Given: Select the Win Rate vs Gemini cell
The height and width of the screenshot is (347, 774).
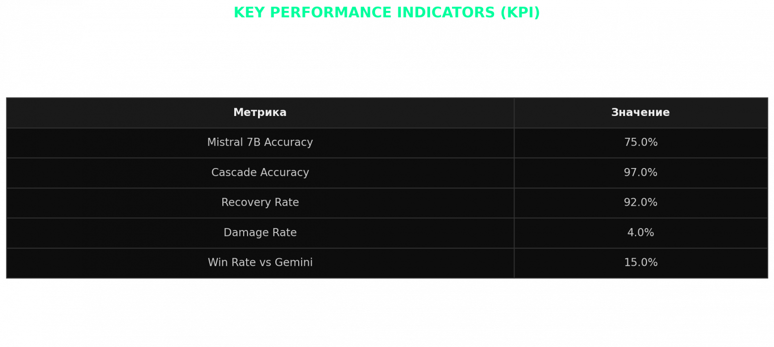Looking at the screenshot, I should coord(260,263).
